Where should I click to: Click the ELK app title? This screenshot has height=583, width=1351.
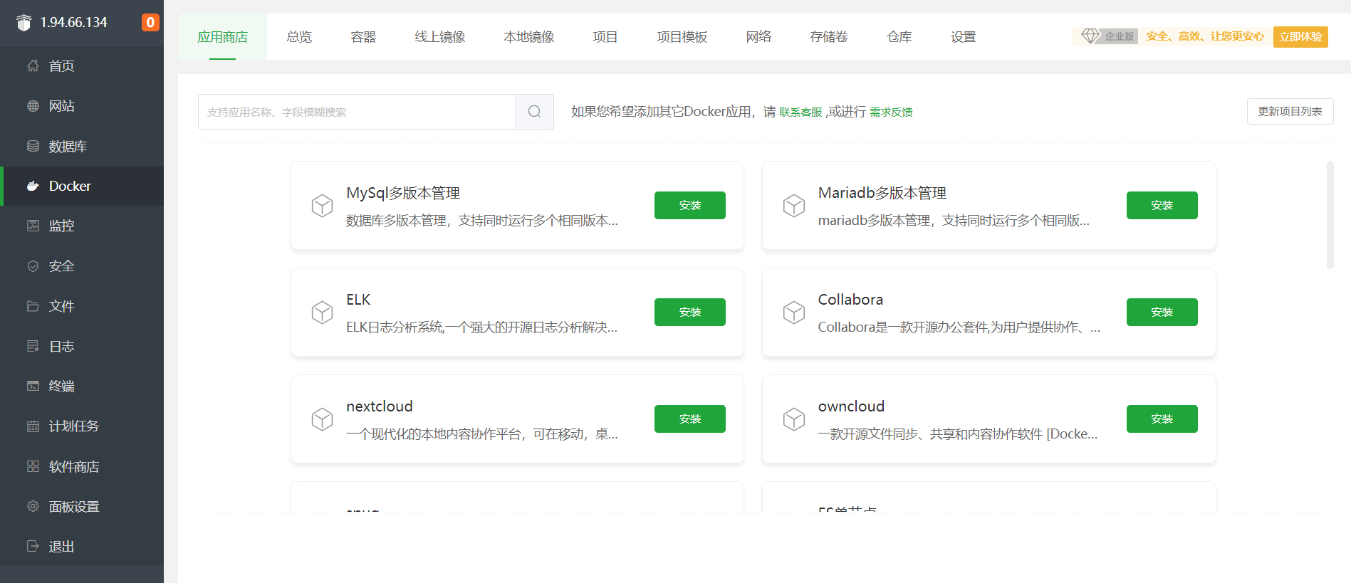(x=358, y=300)
